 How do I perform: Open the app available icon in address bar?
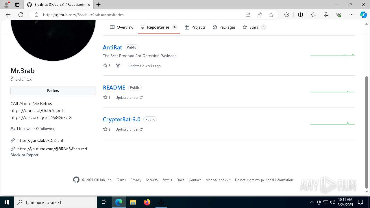(248, 15)
